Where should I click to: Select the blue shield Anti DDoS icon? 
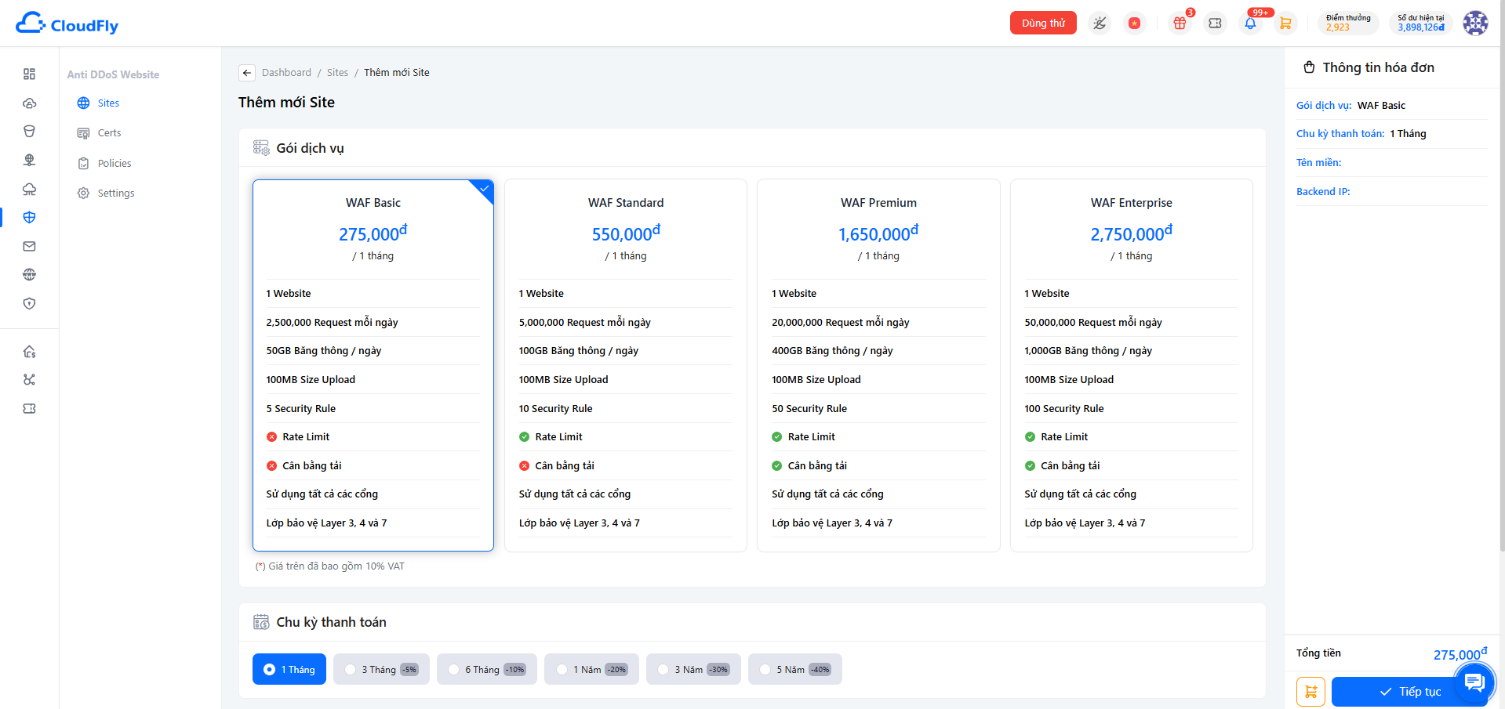click(29, 217)
